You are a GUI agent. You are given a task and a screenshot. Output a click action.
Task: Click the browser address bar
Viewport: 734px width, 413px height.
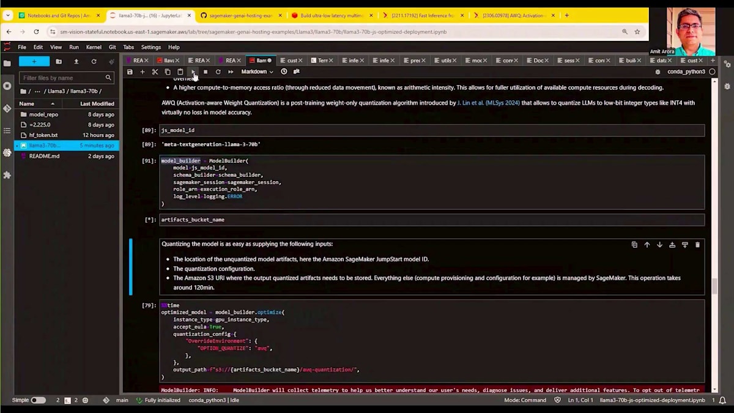click(x=336, y=32)
